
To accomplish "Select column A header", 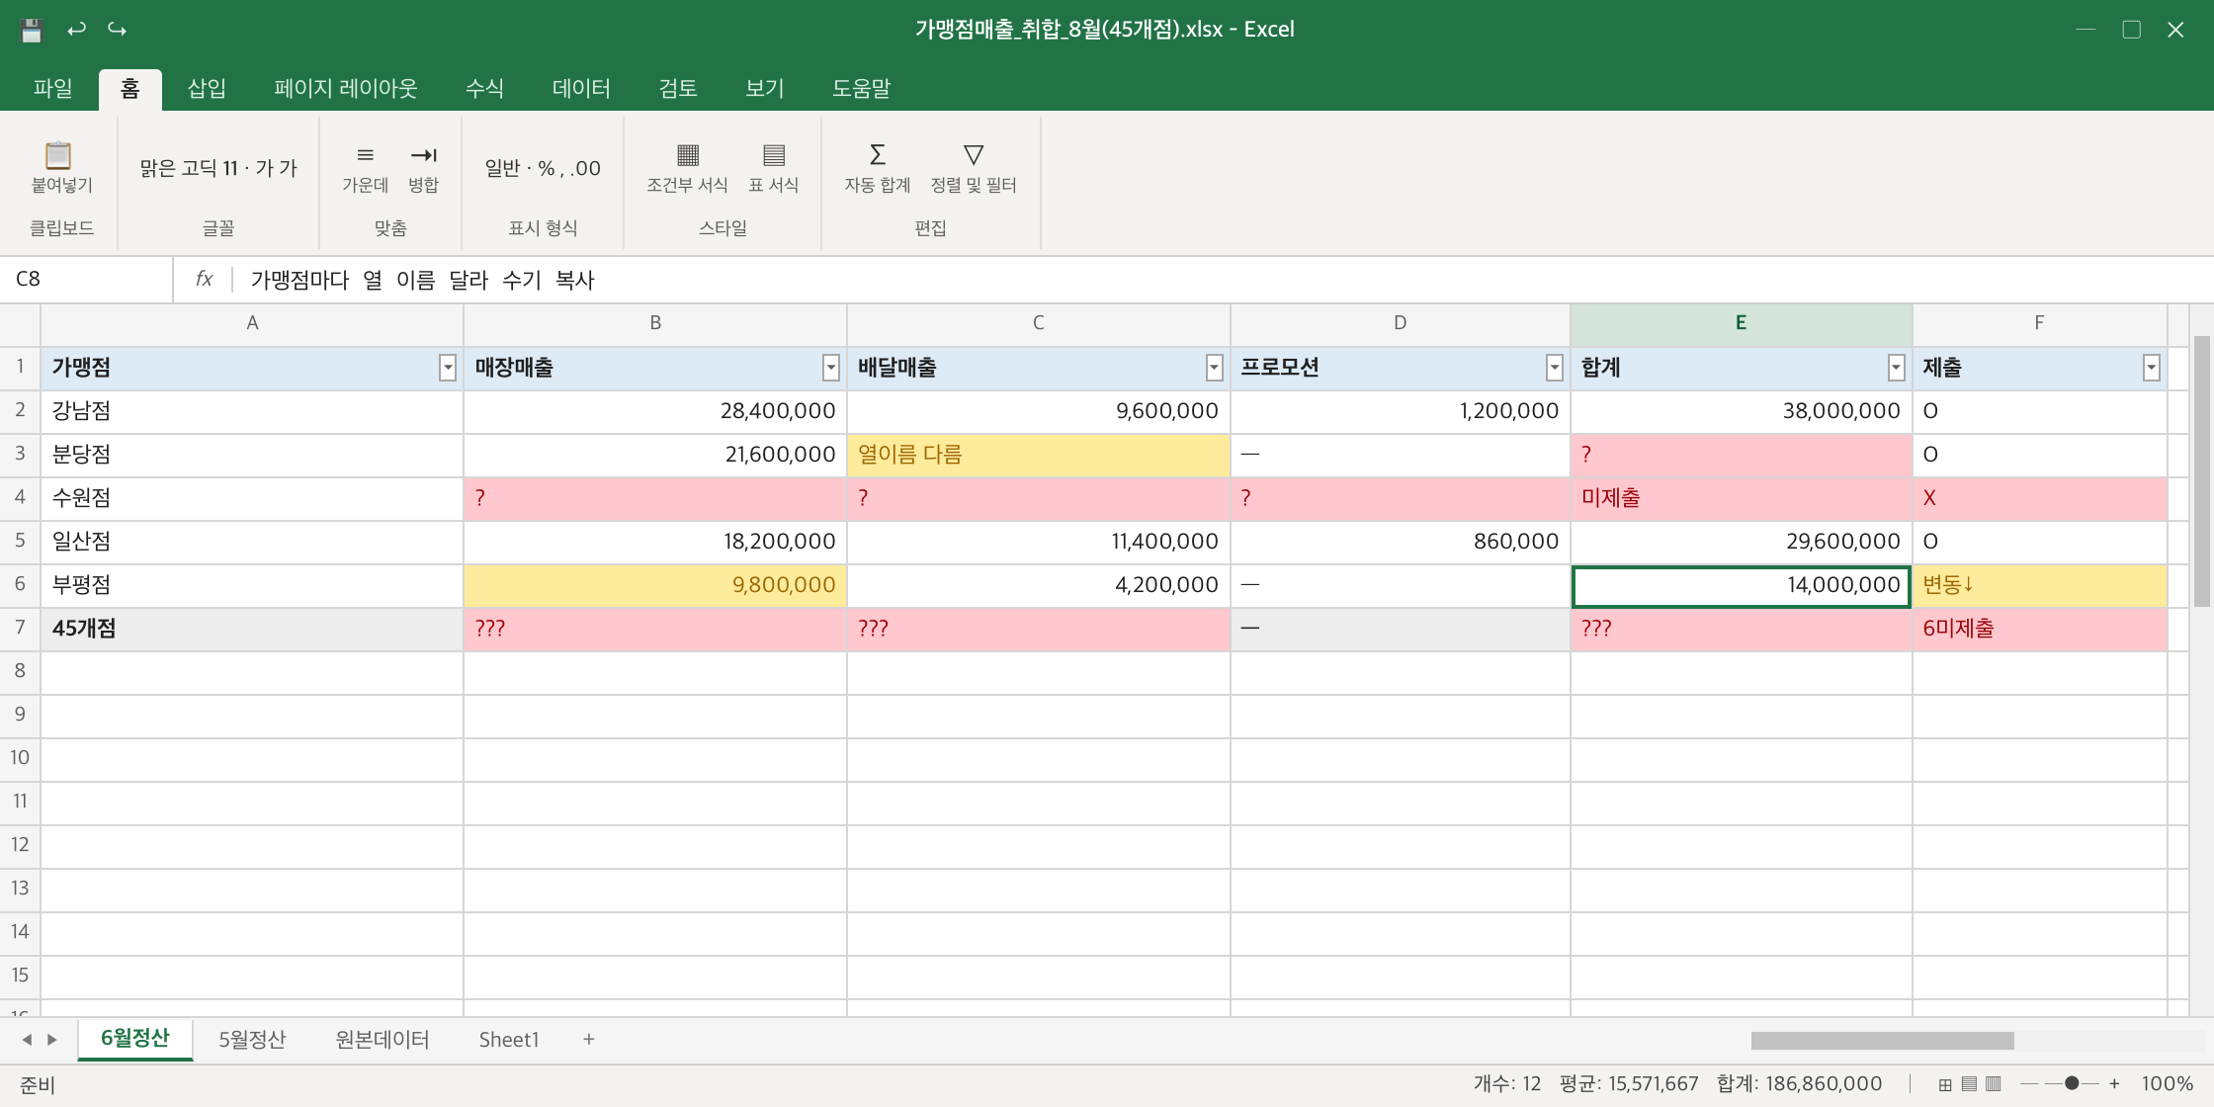I will (252, 323).
